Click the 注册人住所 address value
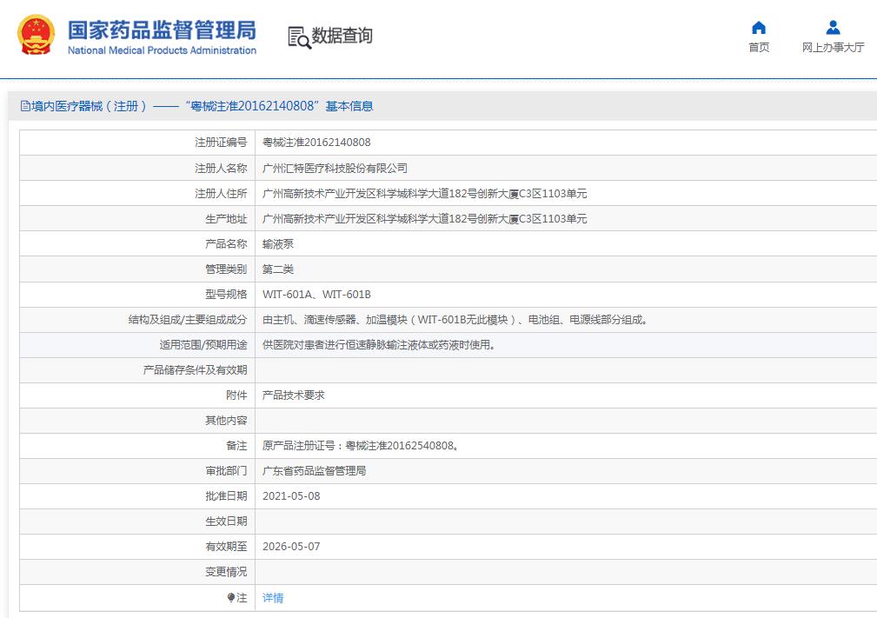Screen dimensions: 877x618 (x=424, y=194)
